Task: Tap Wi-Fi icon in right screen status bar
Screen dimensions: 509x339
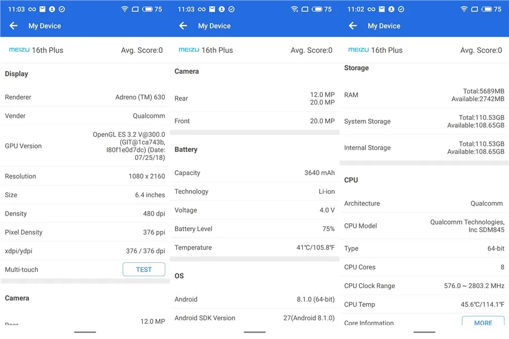Action: click(x=464, y=9)
